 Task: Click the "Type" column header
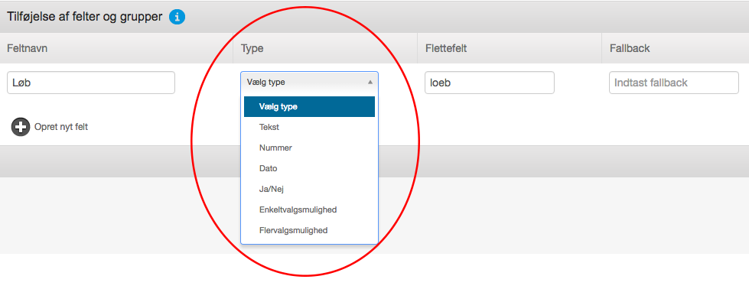point(252,48)
